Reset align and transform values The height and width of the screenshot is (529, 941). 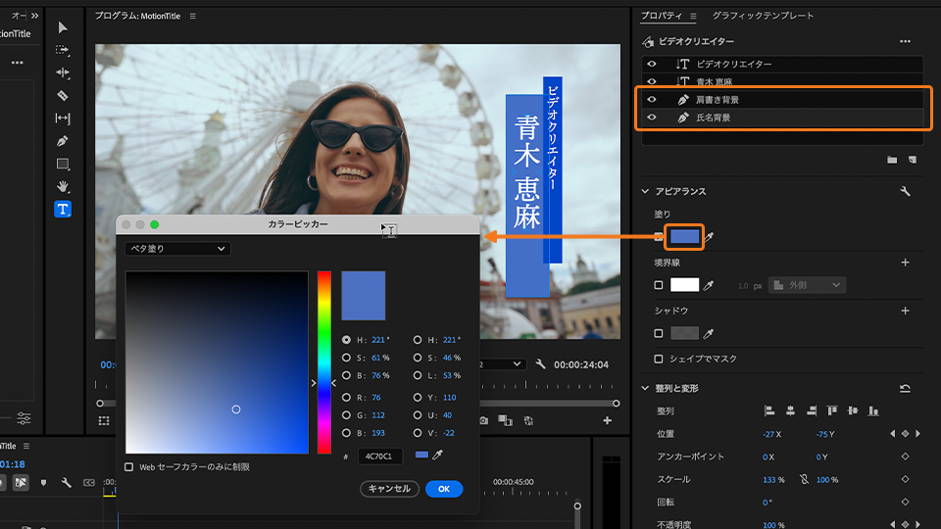pyautogui.click(x=905, y=389)
